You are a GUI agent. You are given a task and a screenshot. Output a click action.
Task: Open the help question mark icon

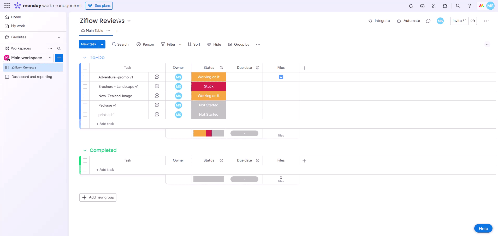(x=470, y=6)
